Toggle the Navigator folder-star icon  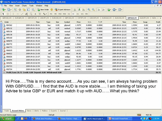[x=24, y=10]
